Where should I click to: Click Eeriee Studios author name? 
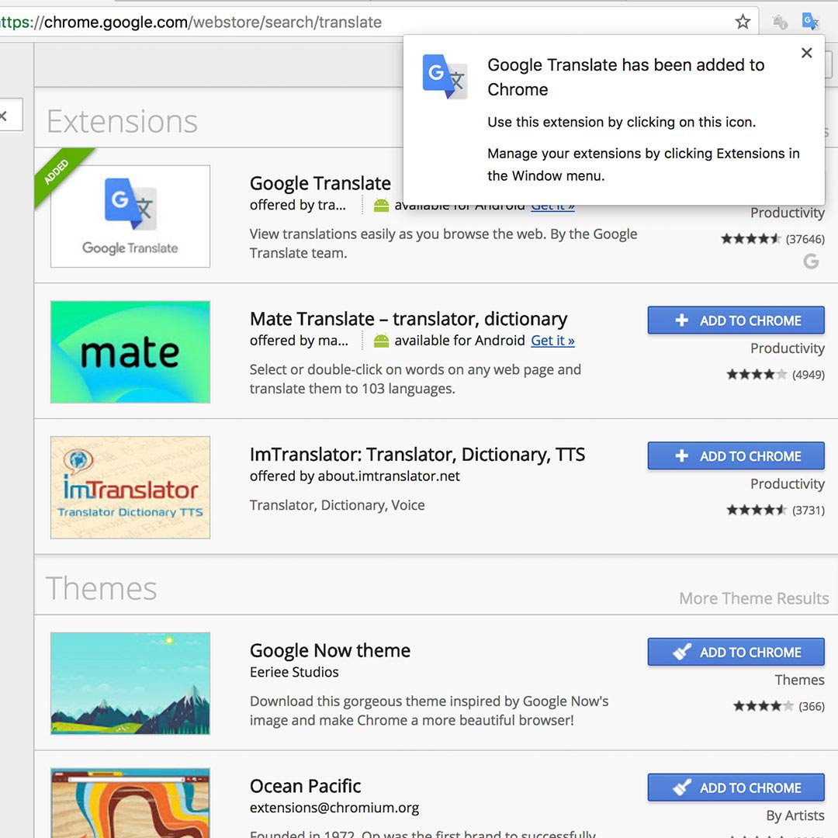[295, 672]
